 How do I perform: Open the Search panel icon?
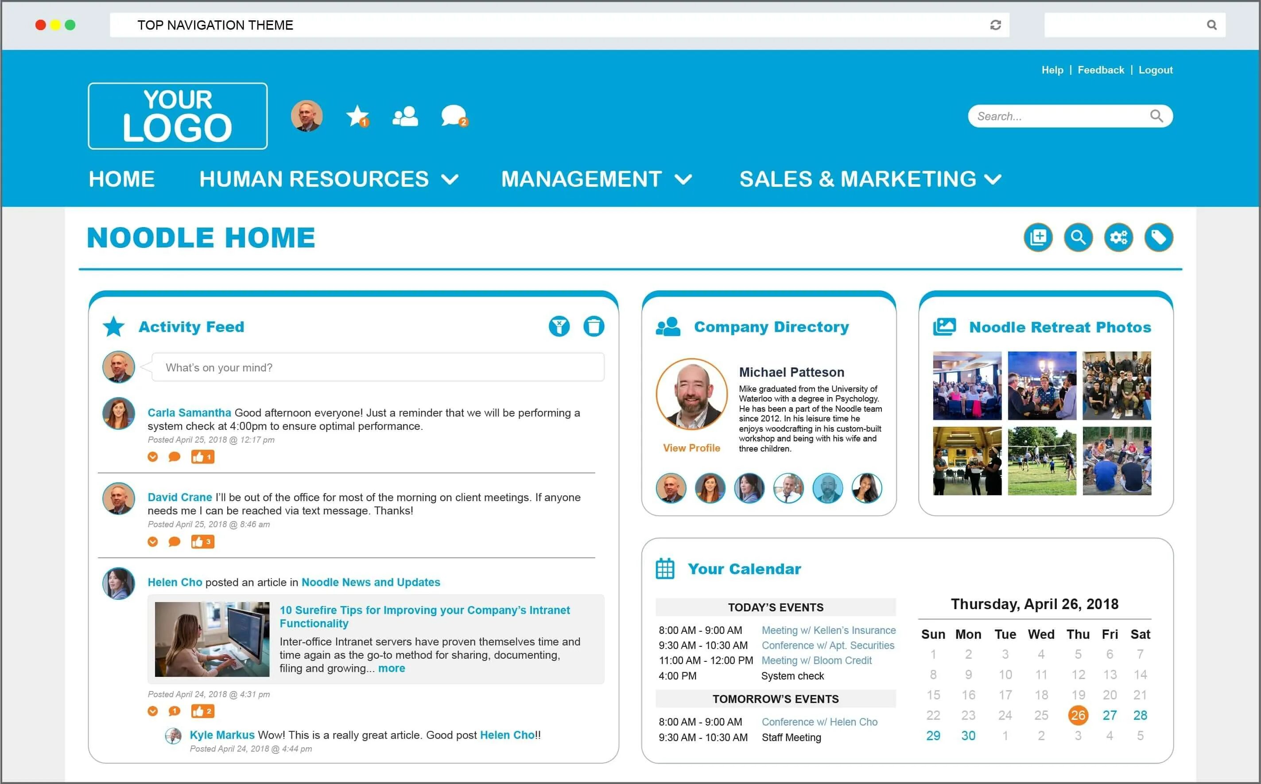(x=1078, y=238)
